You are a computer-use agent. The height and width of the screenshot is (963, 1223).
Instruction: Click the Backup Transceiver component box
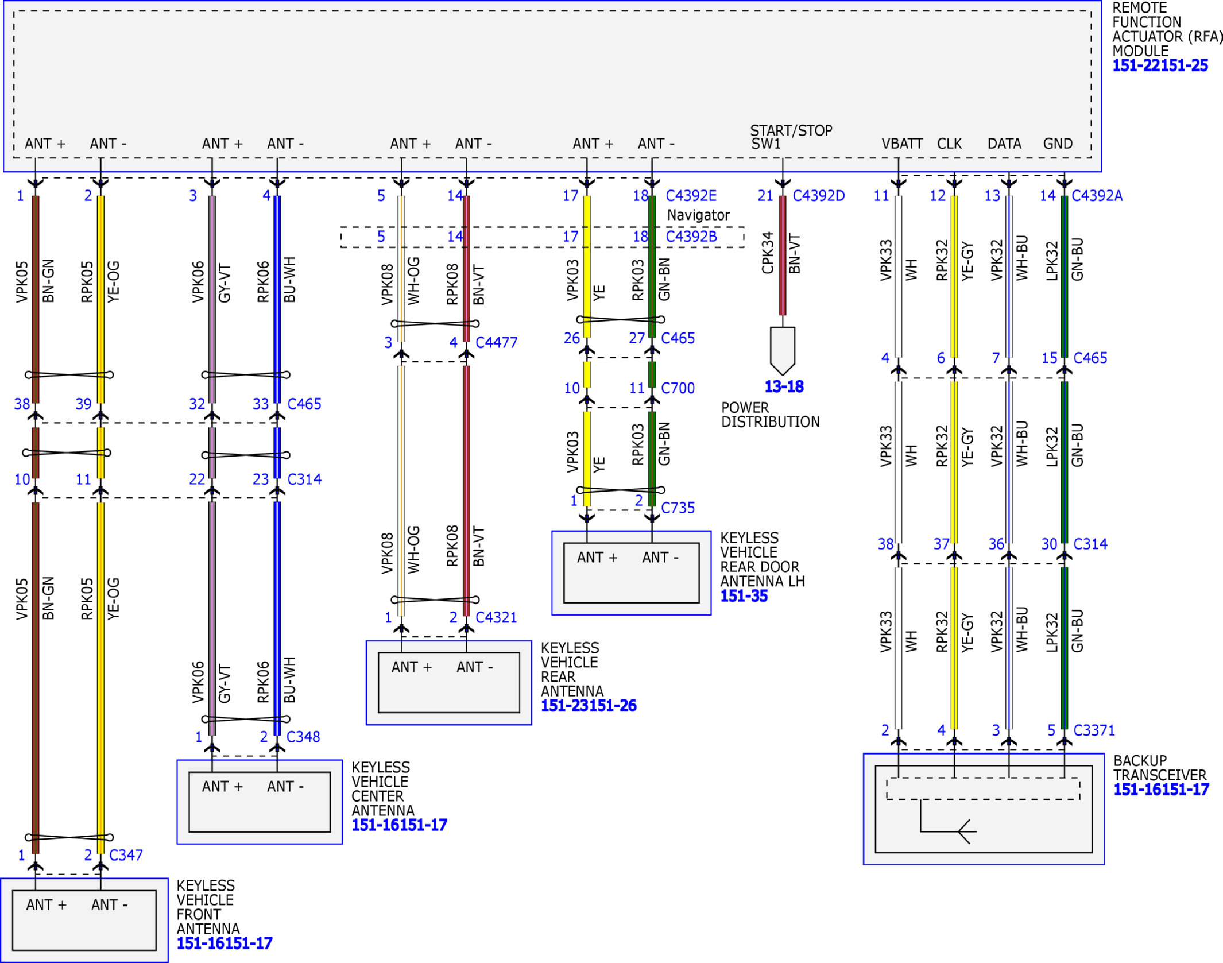point(984,809)
